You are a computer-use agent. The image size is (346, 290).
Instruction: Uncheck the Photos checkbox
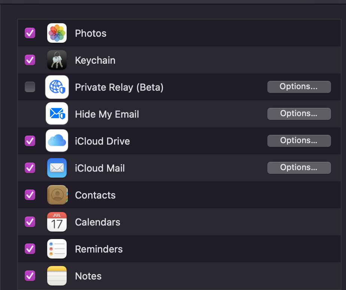(x=30, y=33)
